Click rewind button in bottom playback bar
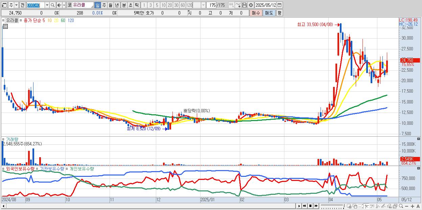The height and width of the screenshot is (210, 422). (304, 206)
